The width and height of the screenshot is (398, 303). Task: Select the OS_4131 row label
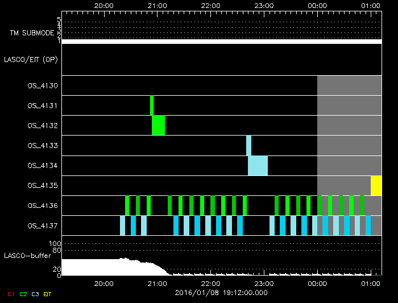pyautogui.click(x=43, y=105)
